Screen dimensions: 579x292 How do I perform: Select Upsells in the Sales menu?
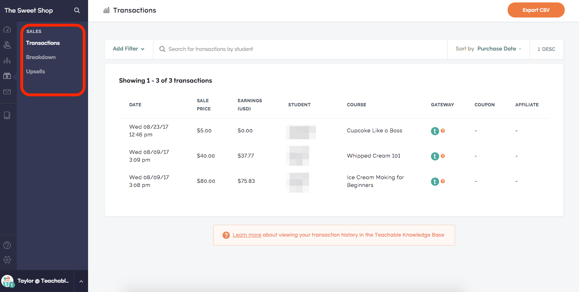[x=35, y=72]
